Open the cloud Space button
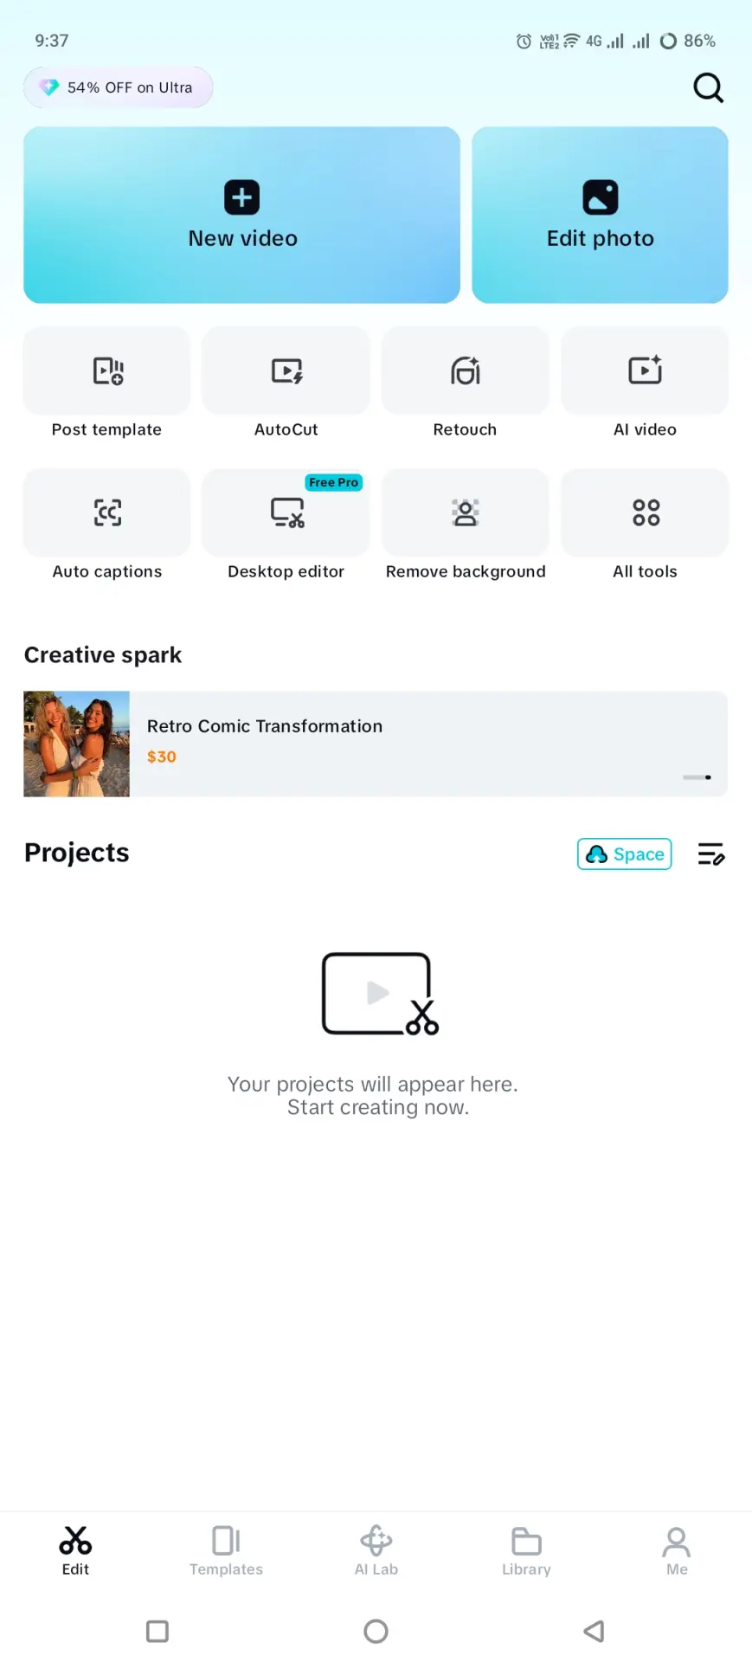The height and width of the screenshot is (1662, 752). [x=625, y=854]
